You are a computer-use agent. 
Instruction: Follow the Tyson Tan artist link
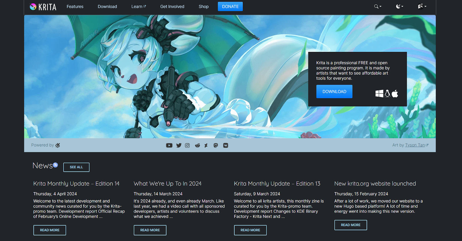click(415, 145)
